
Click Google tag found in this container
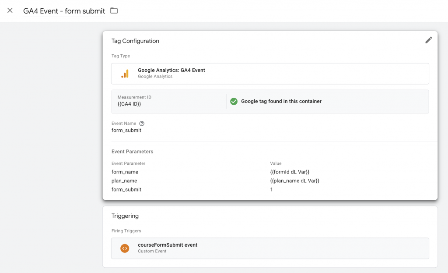[x=281, y=101]
